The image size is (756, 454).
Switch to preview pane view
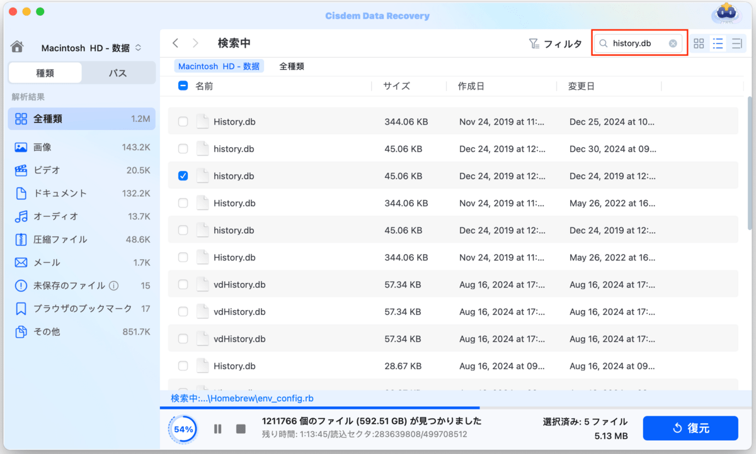(x=736, y=43)
